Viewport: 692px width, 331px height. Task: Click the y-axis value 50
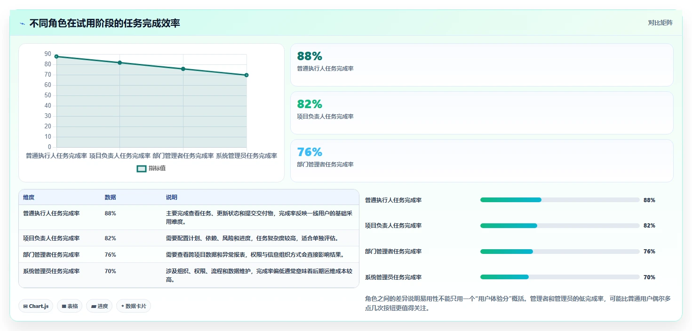48,95
